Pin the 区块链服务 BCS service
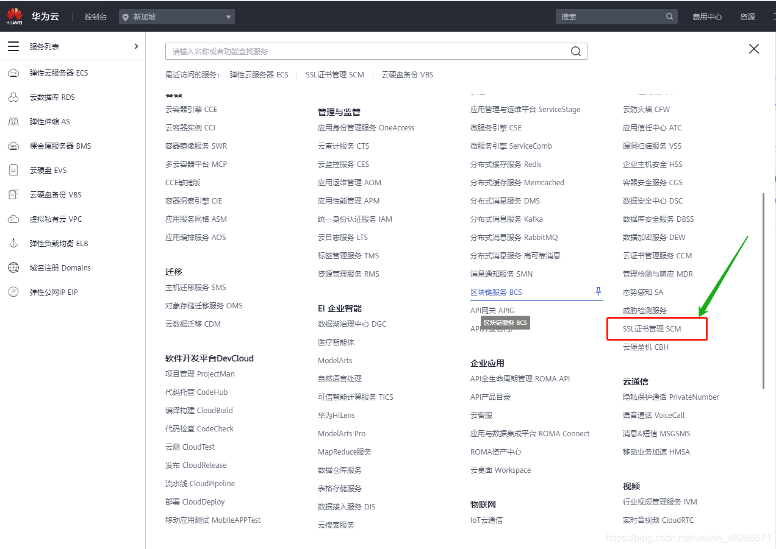Viewport: 776px width, 549px height. point(598,292)
